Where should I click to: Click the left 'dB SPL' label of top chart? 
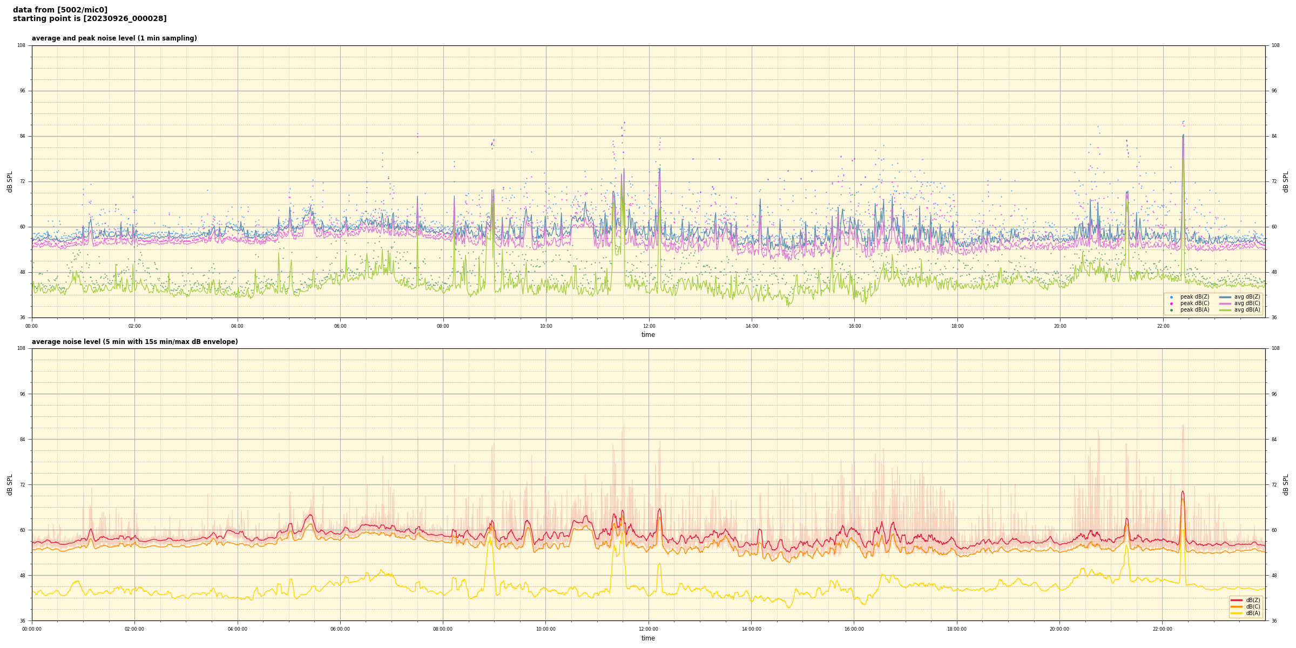[x=10, y=181]
